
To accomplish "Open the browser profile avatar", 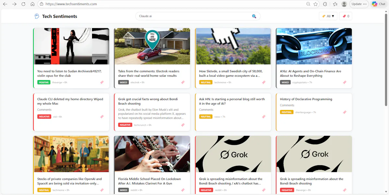I will click(344, 4).
